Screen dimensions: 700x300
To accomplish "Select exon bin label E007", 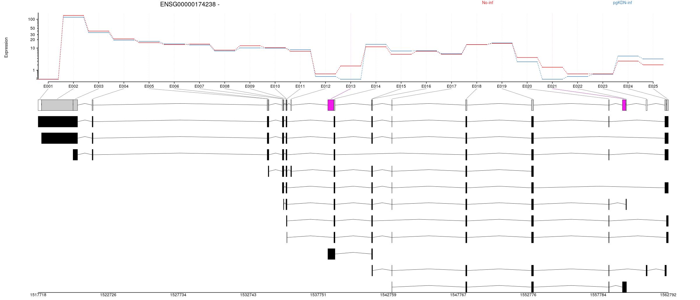I will pyautogui.click(x=199, y=86).
